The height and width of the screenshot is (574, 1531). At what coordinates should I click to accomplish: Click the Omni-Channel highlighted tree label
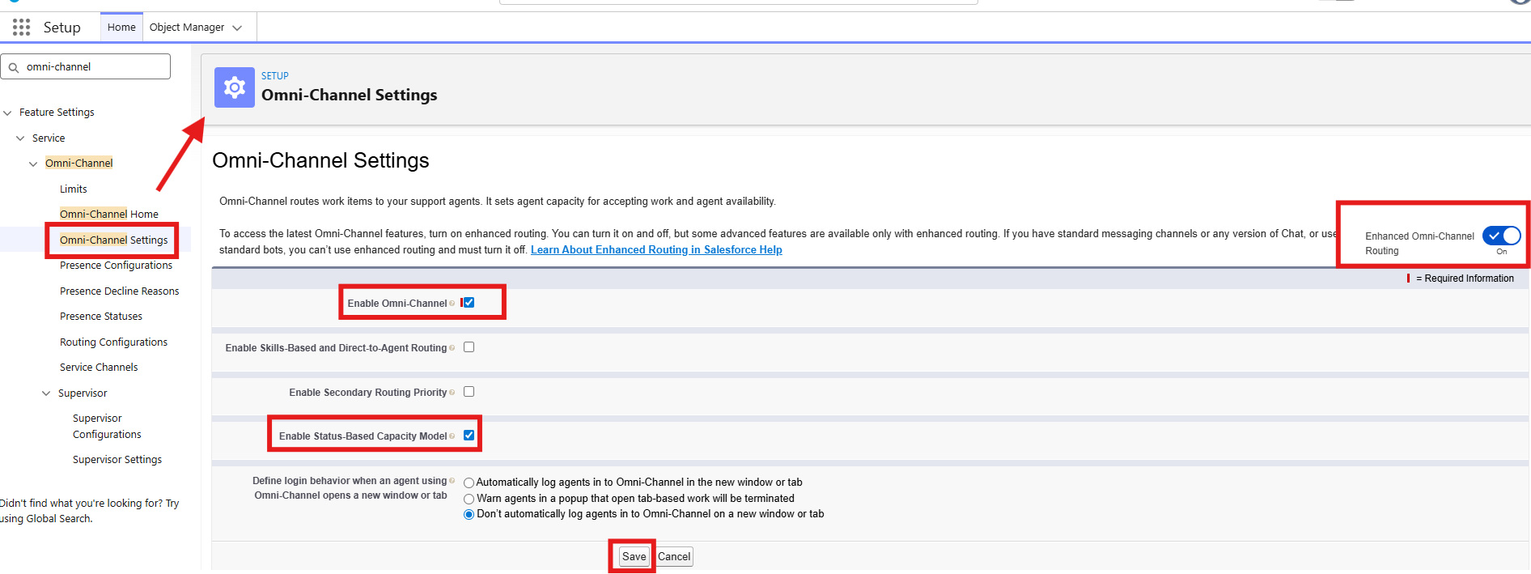78,164
